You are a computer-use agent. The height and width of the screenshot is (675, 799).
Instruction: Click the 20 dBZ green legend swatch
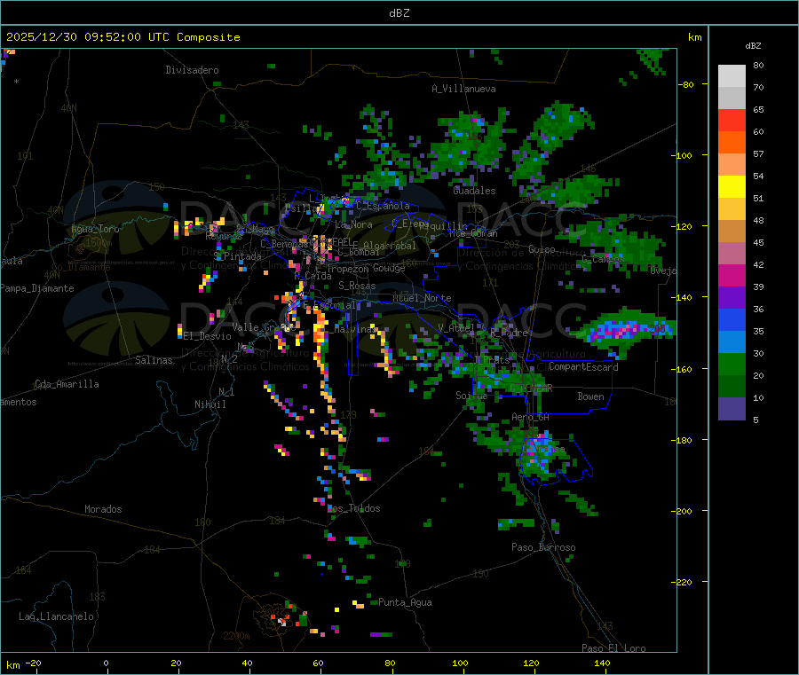pyautogui.click(x=732, y=387)
